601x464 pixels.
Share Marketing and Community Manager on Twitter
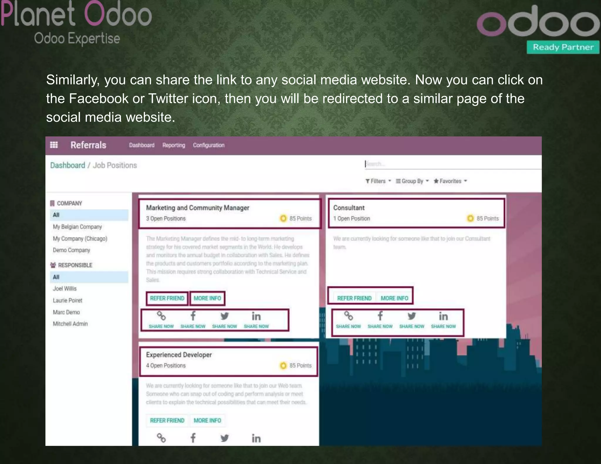[x=224, y=316]
